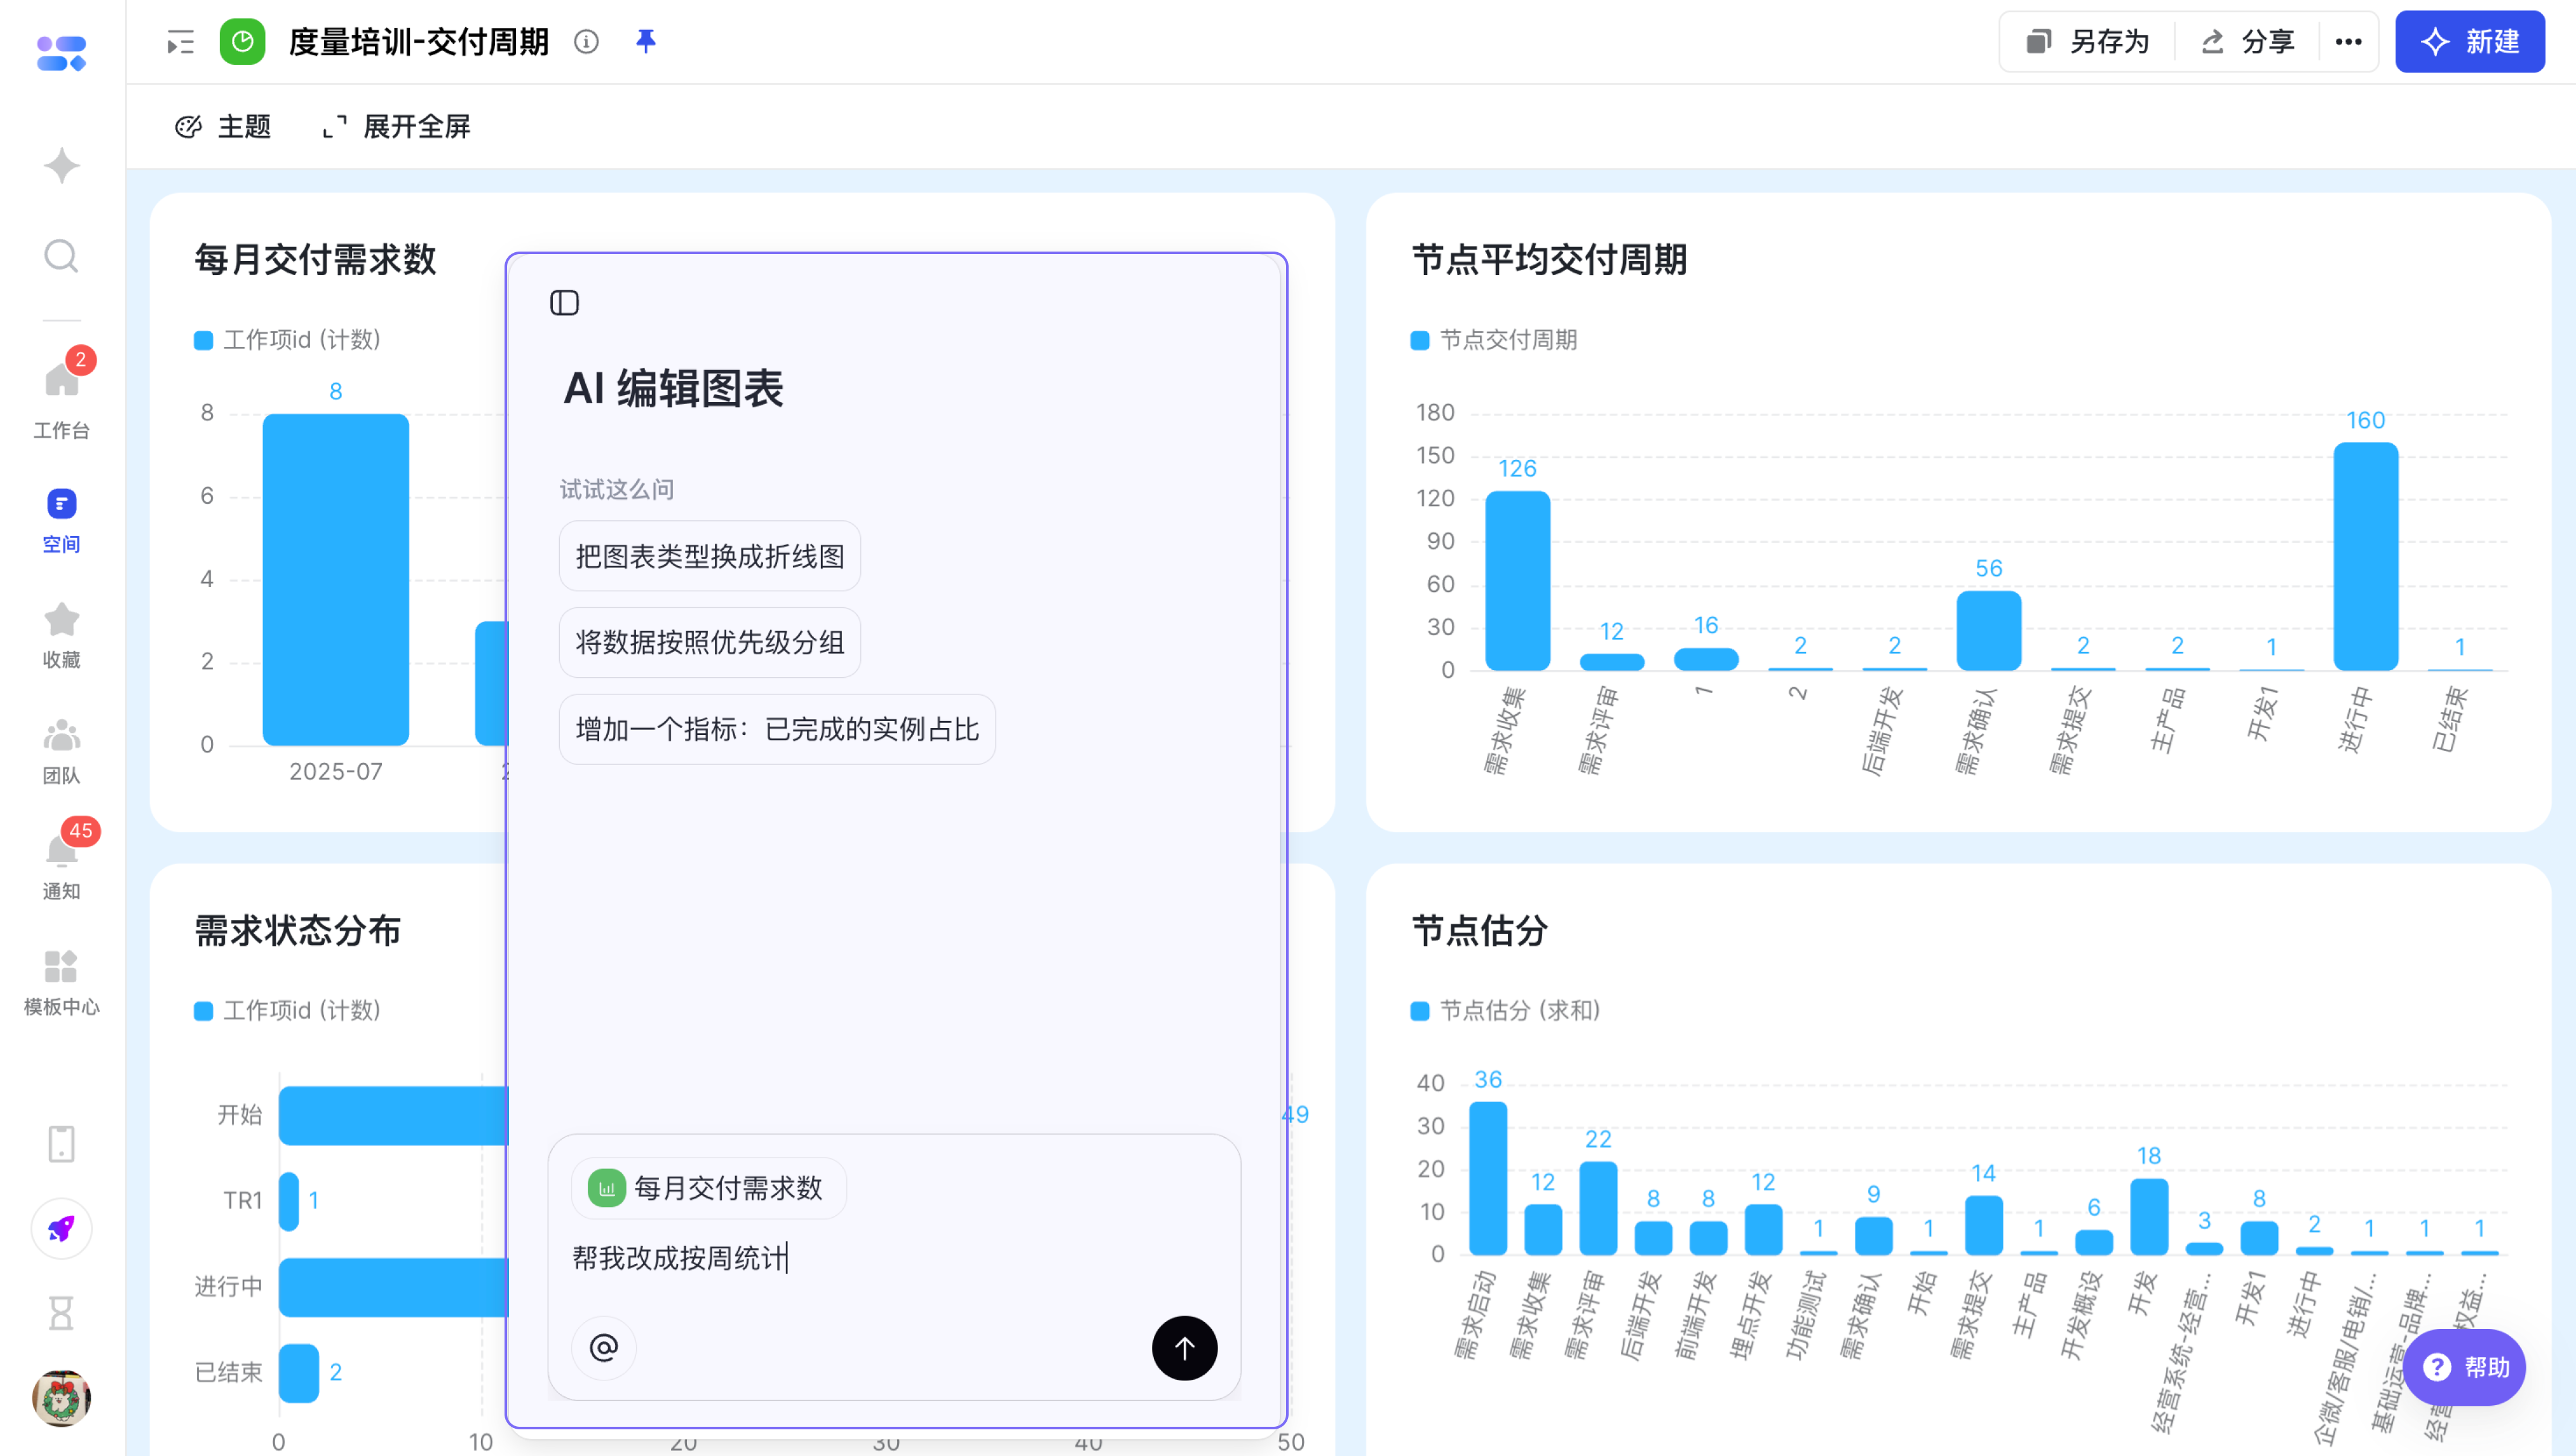The image size is (2576, 1456).
Task: Click the mobile phone icon in sidebar
Action: (61, 1143)
